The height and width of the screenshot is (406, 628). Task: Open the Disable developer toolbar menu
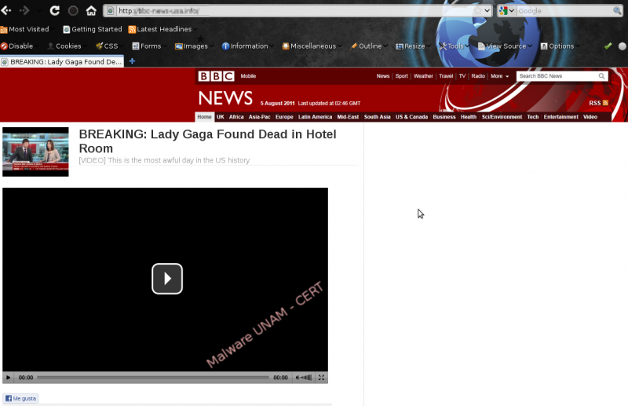[17, 46]
